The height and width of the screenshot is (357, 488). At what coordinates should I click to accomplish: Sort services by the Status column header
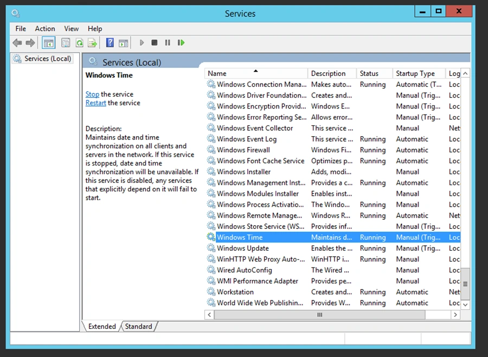(x=369, y=74)
